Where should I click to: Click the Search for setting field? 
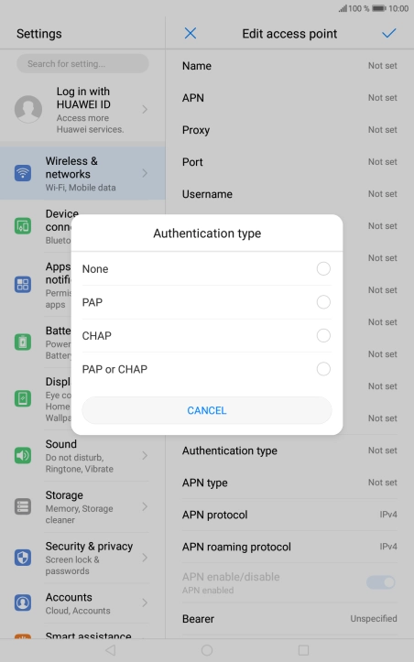click(82, 64)
